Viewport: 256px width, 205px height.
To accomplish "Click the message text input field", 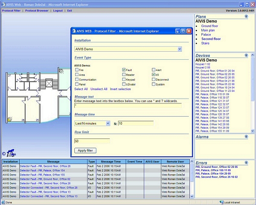I will 128,105.
